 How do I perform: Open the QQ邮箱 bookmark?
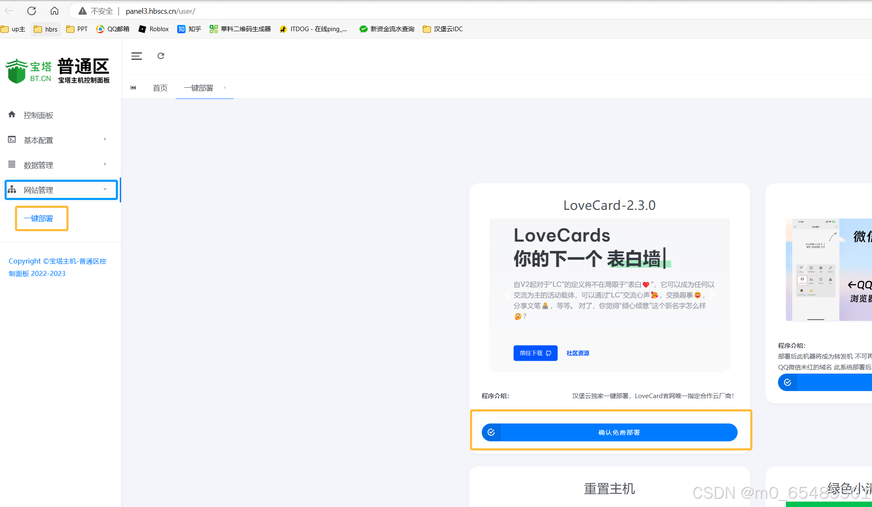click(x=113, y=29)
